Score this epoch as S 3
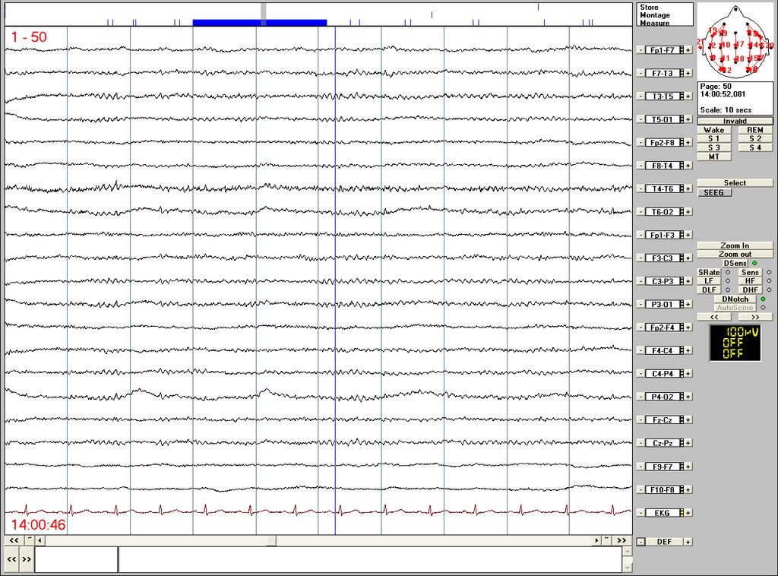778x576 pixels. pos(714,148)
